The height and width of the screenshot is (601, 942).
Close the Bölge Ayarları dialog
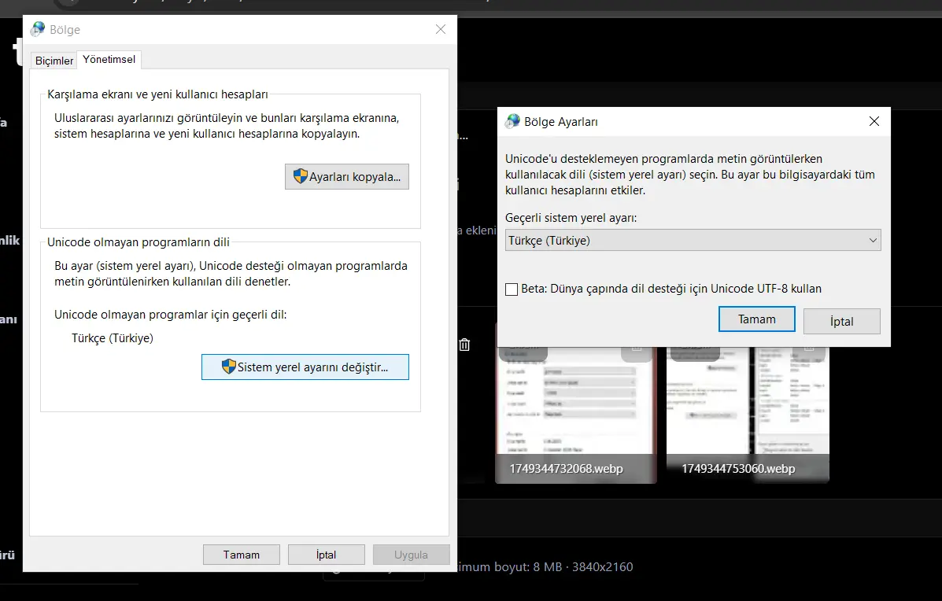874,121
